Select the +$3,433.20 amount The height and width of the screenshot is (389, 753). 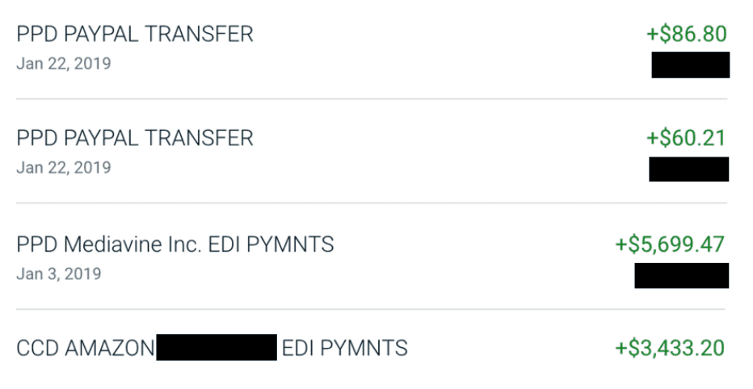(x=670, y=348)
